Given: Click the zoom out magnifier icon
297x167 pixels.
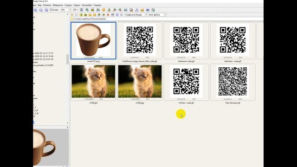Looking at the screenshot, I should (41, 10).
